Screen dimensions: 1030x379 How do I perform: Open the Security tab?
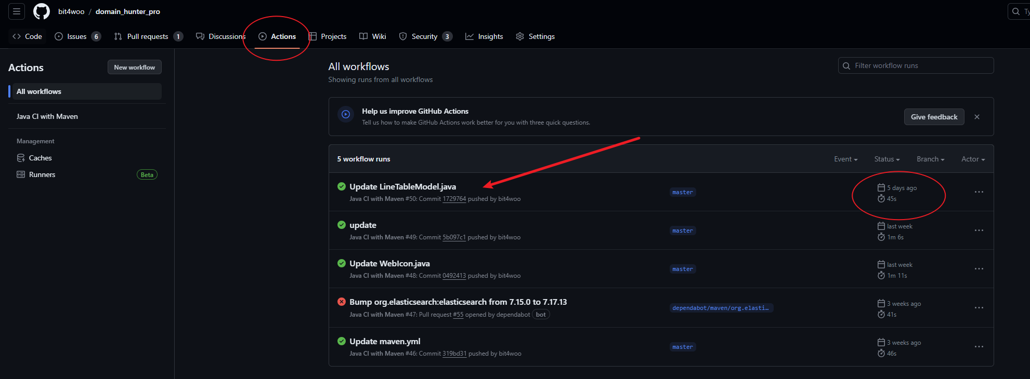pyautogui.click(x=425, y=36)
